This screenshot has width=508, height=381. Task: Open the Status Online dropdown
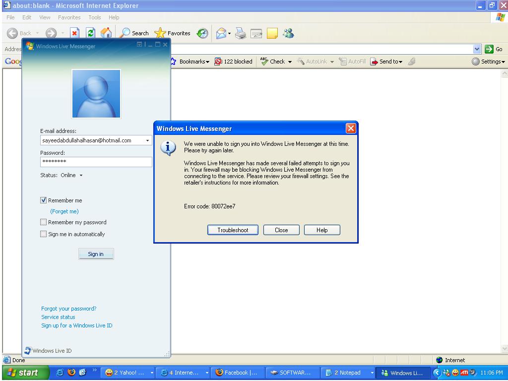(81, 175)
